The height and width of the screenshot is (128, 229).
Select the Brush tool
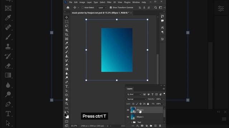[67, 52]
